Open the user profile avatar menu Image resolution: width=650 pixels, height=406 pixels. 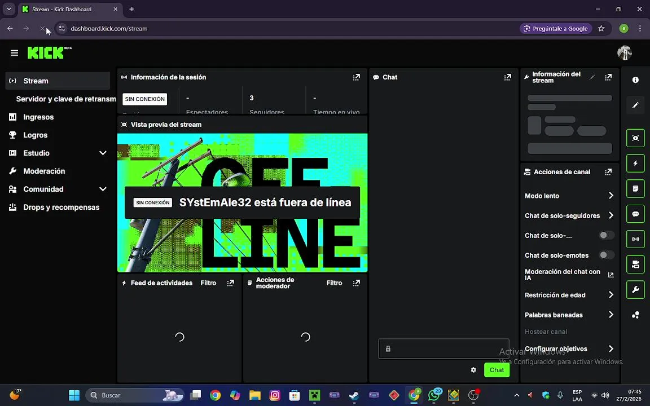624,52
